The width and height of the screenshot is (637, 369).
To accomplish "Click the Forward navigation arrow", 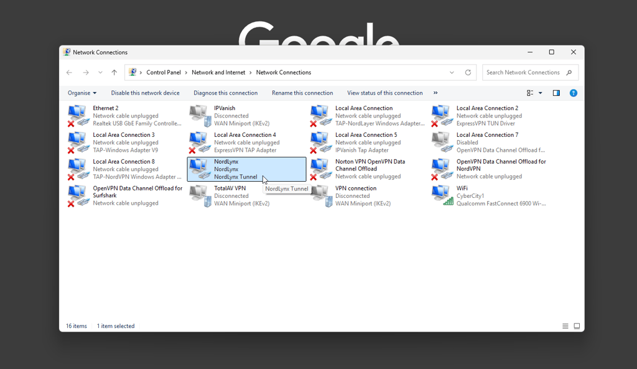I will 86,72.
